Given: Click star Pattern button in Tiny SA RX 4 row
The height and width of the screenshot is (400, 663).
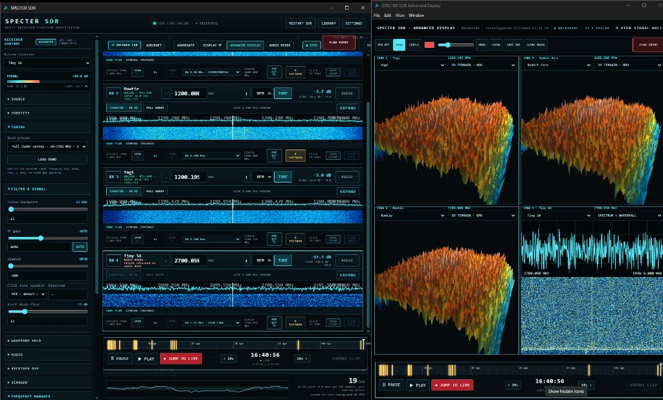Looking at the screenshot, I should [295, 322].
